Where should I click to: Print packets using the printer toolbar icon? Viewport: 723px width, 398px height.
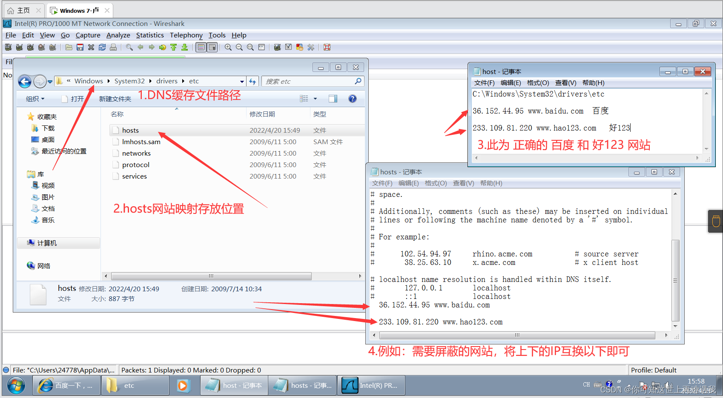[113, 47]
